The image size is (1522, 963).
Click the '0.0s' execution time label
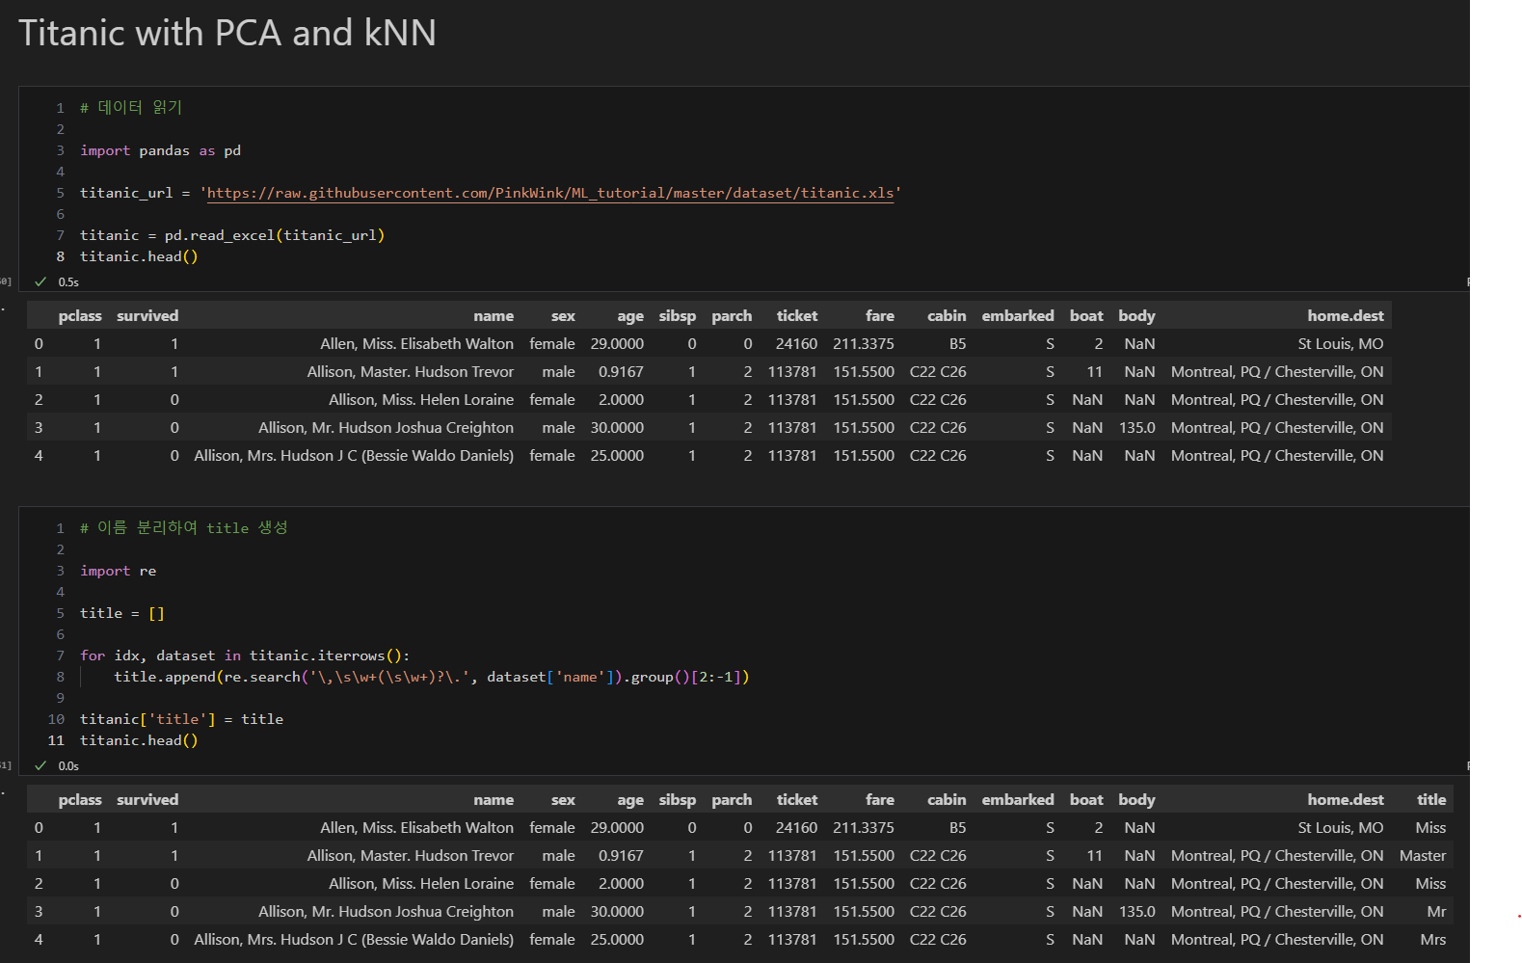(x=68, y=766)
